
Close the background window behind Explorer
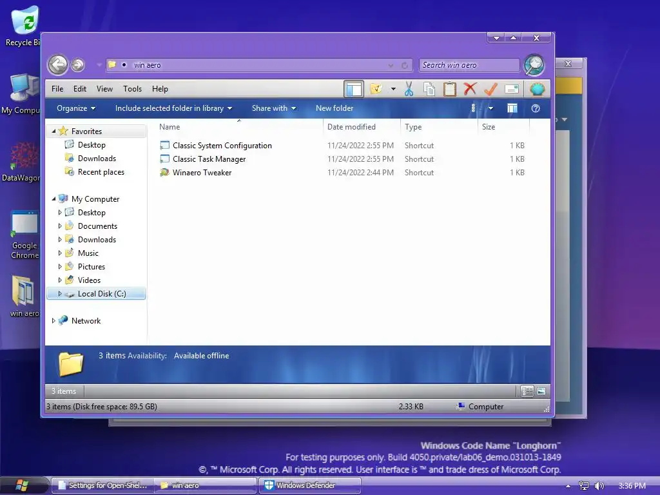(x=568, y=64)
